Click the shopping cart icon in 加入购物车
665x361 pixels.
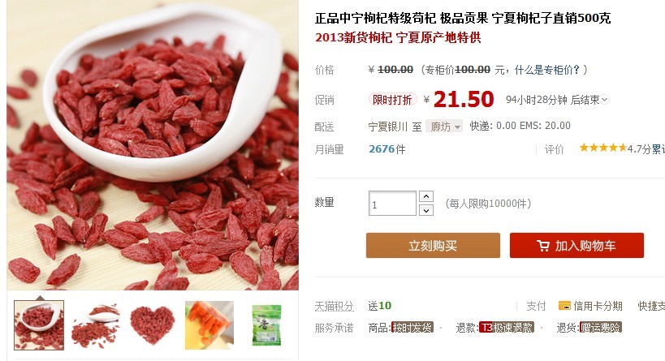543,245
